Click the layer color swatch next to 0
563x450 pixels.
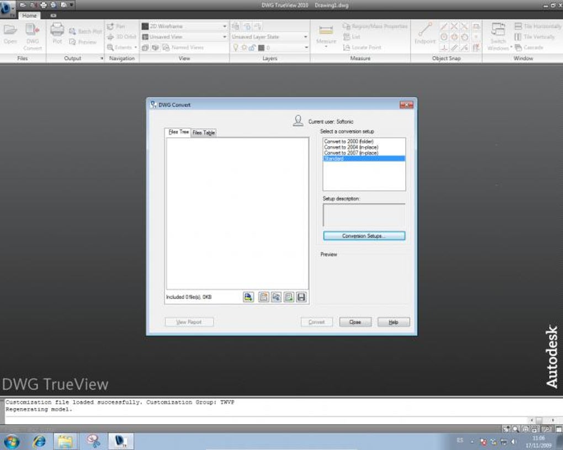(261, 47)
